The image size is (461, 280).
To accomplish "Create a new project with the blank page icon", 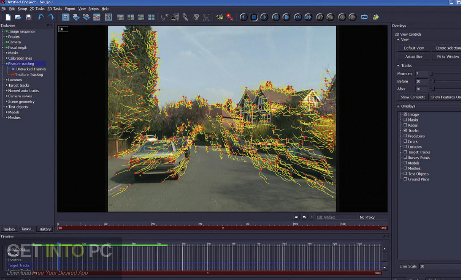I will [8, 17].
